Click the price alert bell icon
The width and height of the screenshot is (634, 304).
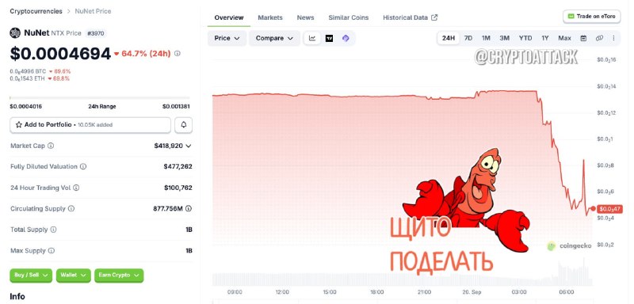click(x=184, y=125)
